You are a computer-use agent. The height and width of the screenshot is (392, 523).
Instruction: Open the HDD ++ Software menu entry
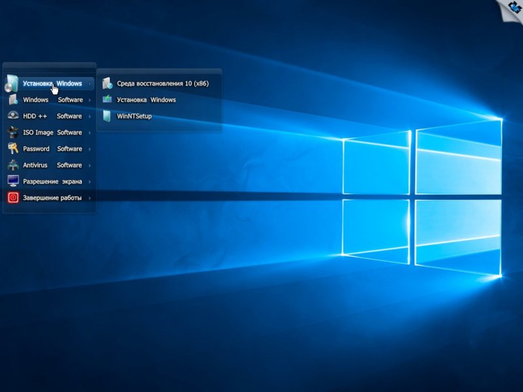50,116
